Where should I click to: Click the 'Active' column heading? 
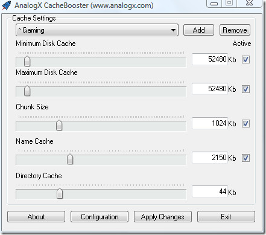(242, 43)
